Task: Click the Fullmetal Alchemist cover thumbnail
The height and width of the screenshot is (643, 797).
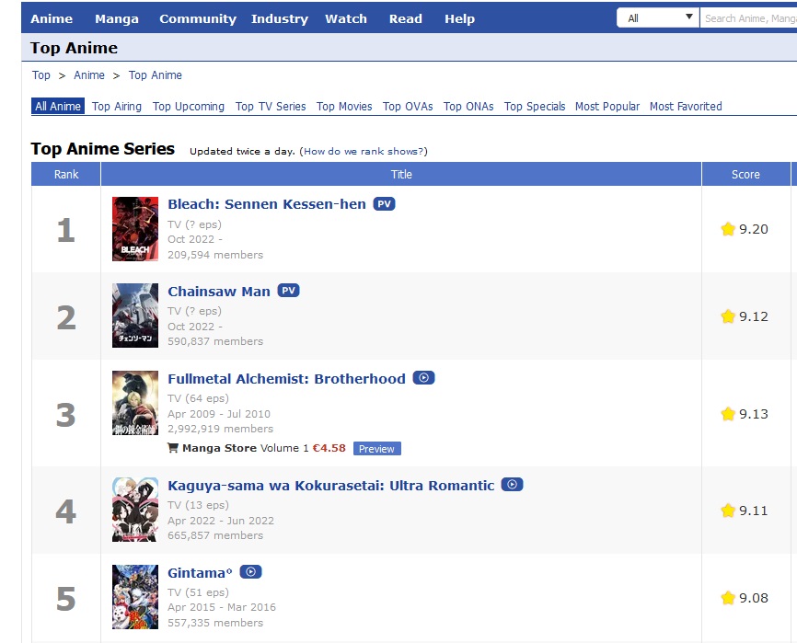Action: [135, 403]
